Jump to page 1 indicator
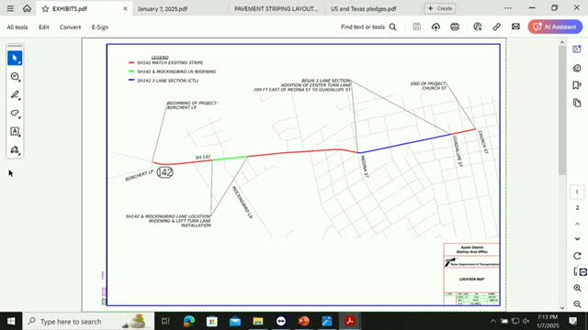 click(x=577, y=192)
